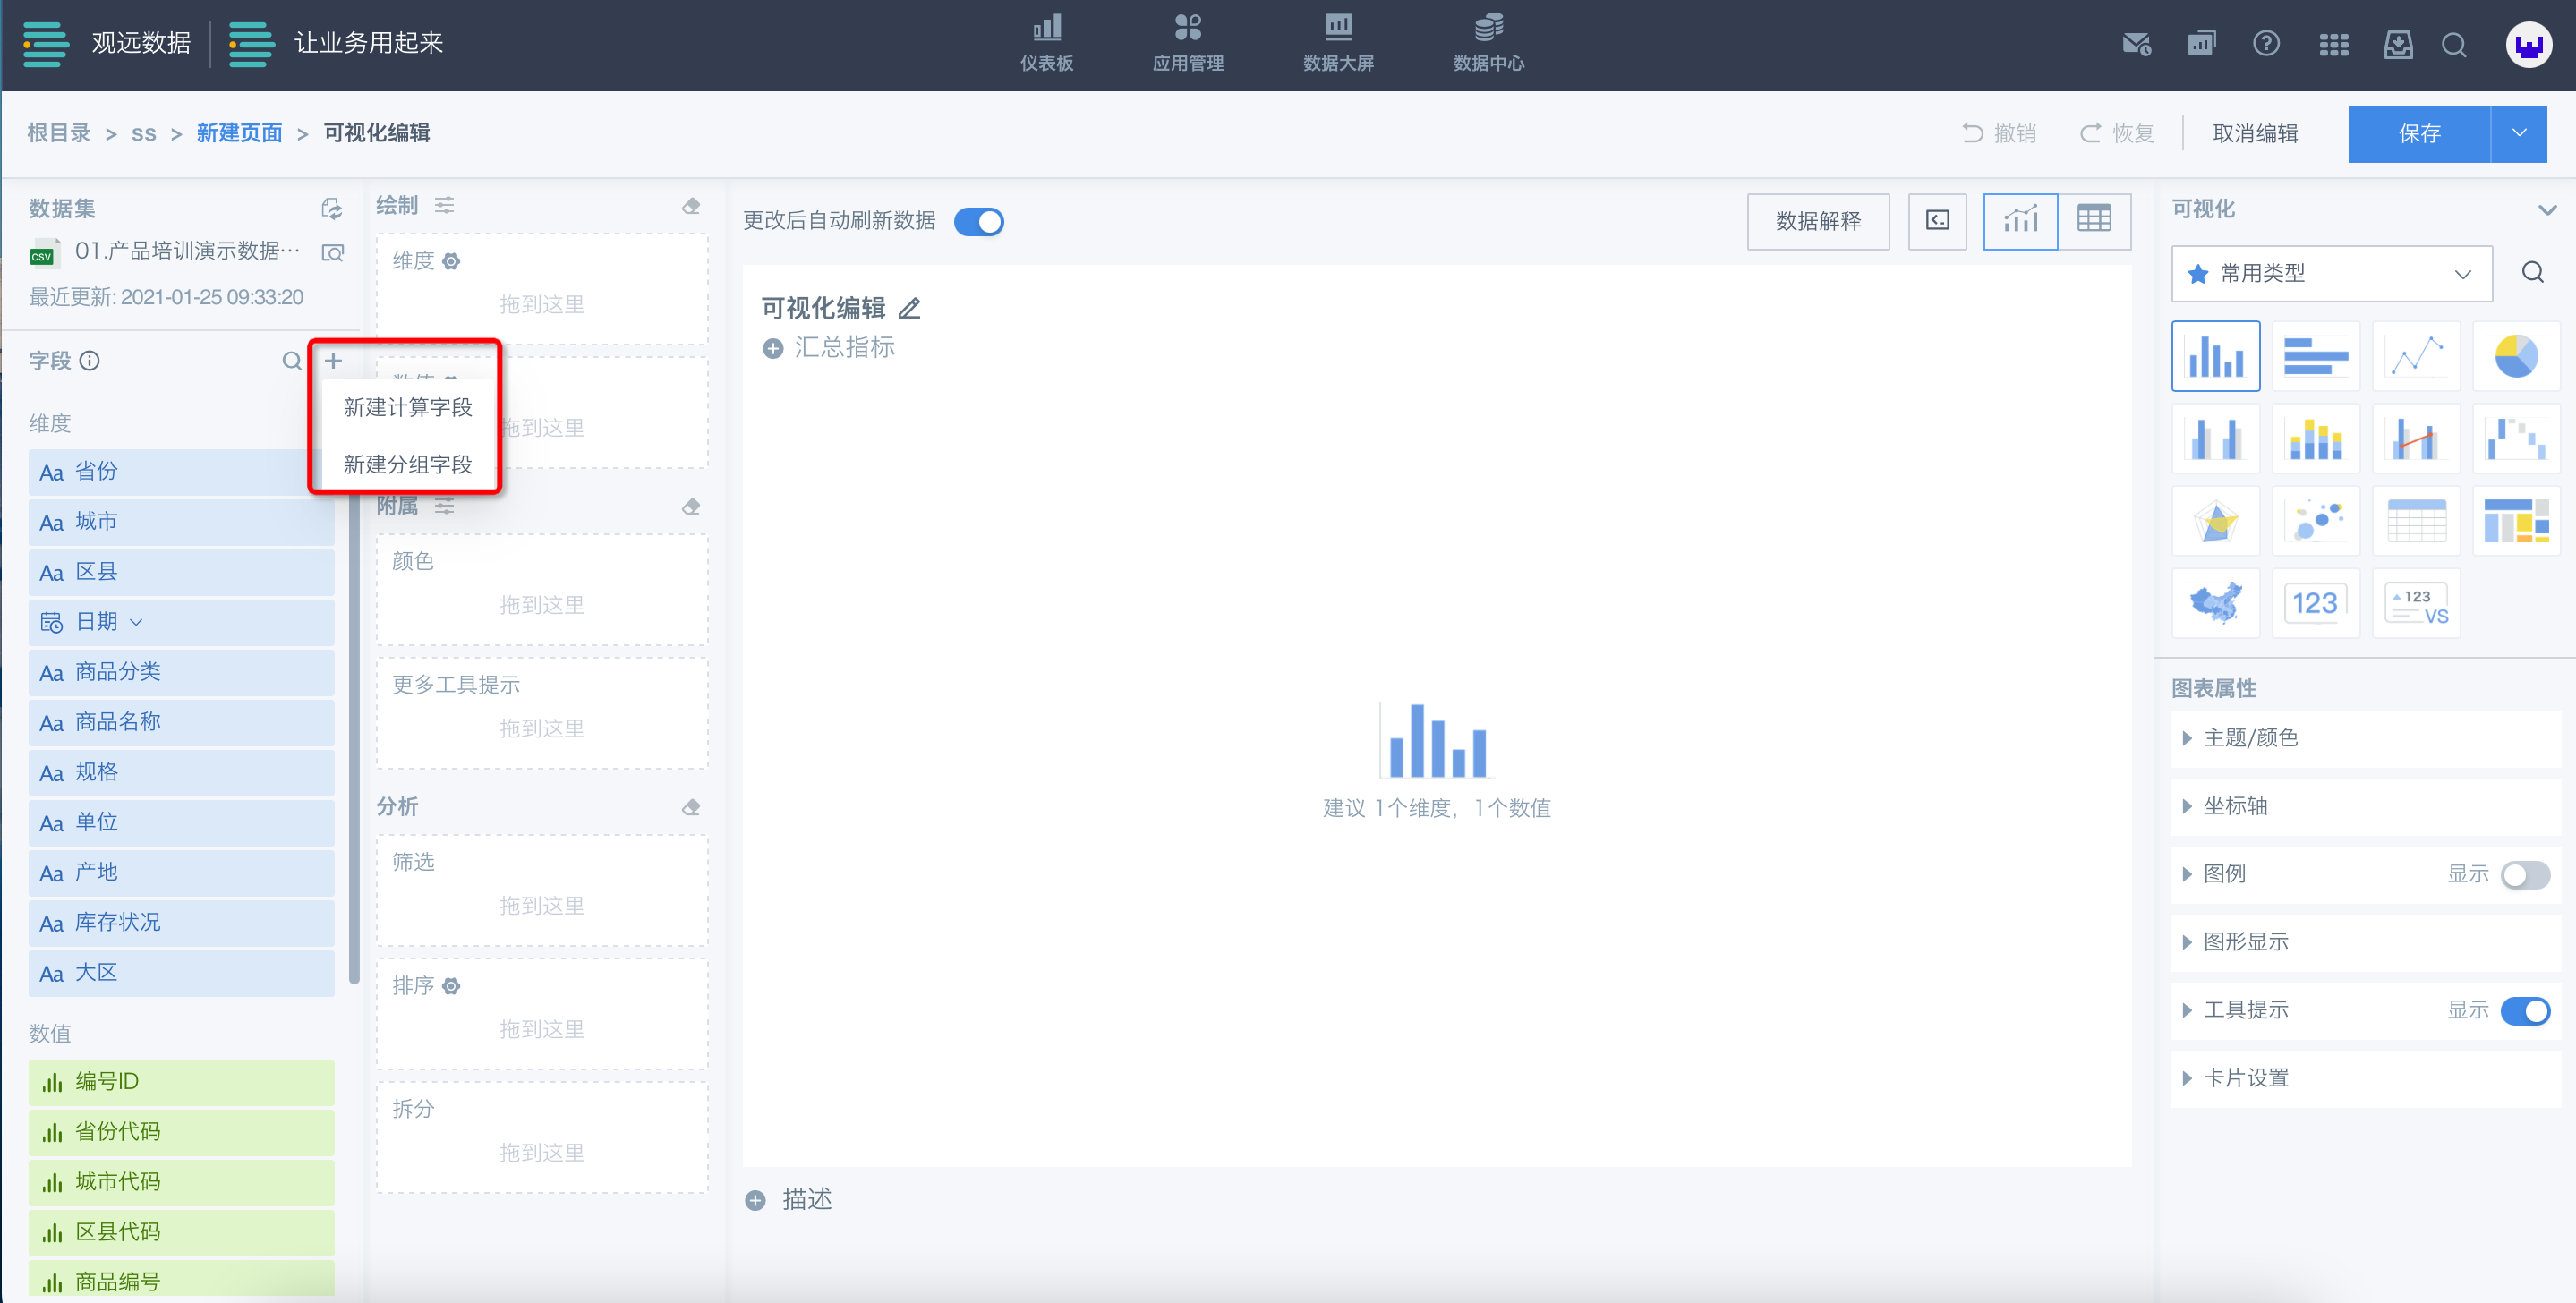Expand the 主题/颜色 property section
Screen dimensions: 2576x1303
coord(2250,738)
